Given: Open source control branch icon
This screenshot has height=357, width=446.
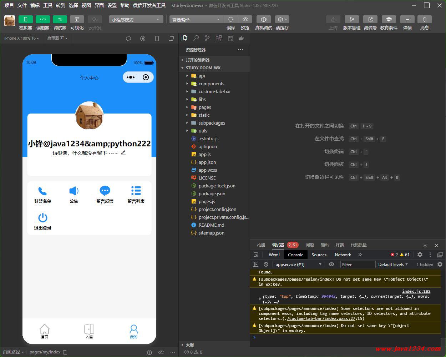Looking at the screenshot, I should point(207,38).
